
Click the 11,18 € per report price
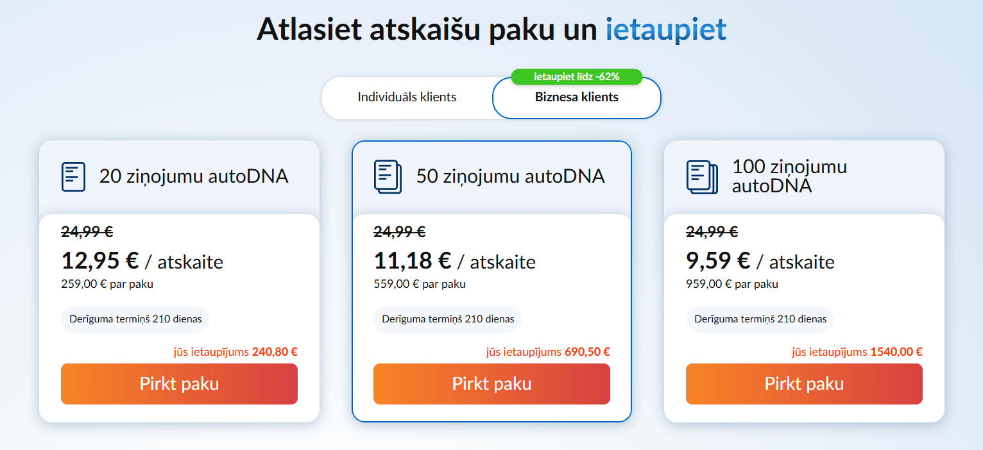click(413, 261)
